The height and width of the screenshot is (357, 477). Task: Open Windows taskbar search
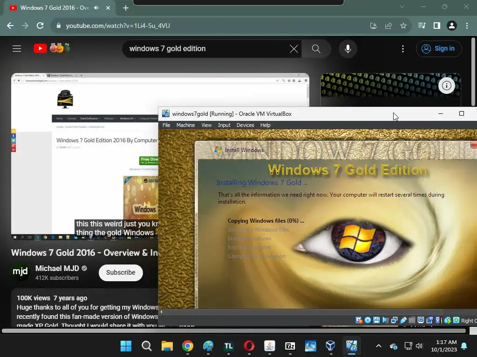147,346
